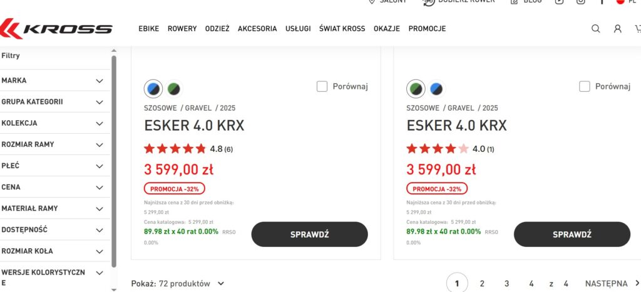Open the Pokaż 72 produktów dropdown
641x292 pixels.
tap(178, 284)
